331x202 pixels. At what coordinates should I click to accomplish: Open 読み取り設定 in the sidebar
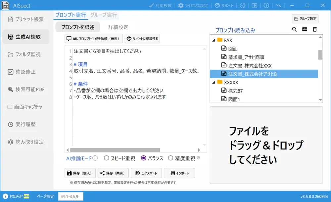[26, 142]
